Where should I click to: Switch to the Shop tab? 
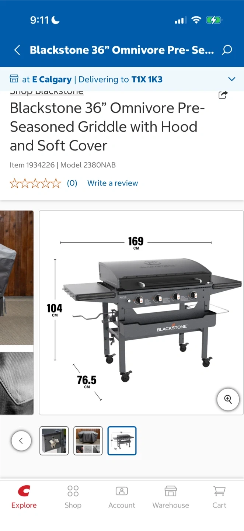pyautogui.click(x=73, y=497)
